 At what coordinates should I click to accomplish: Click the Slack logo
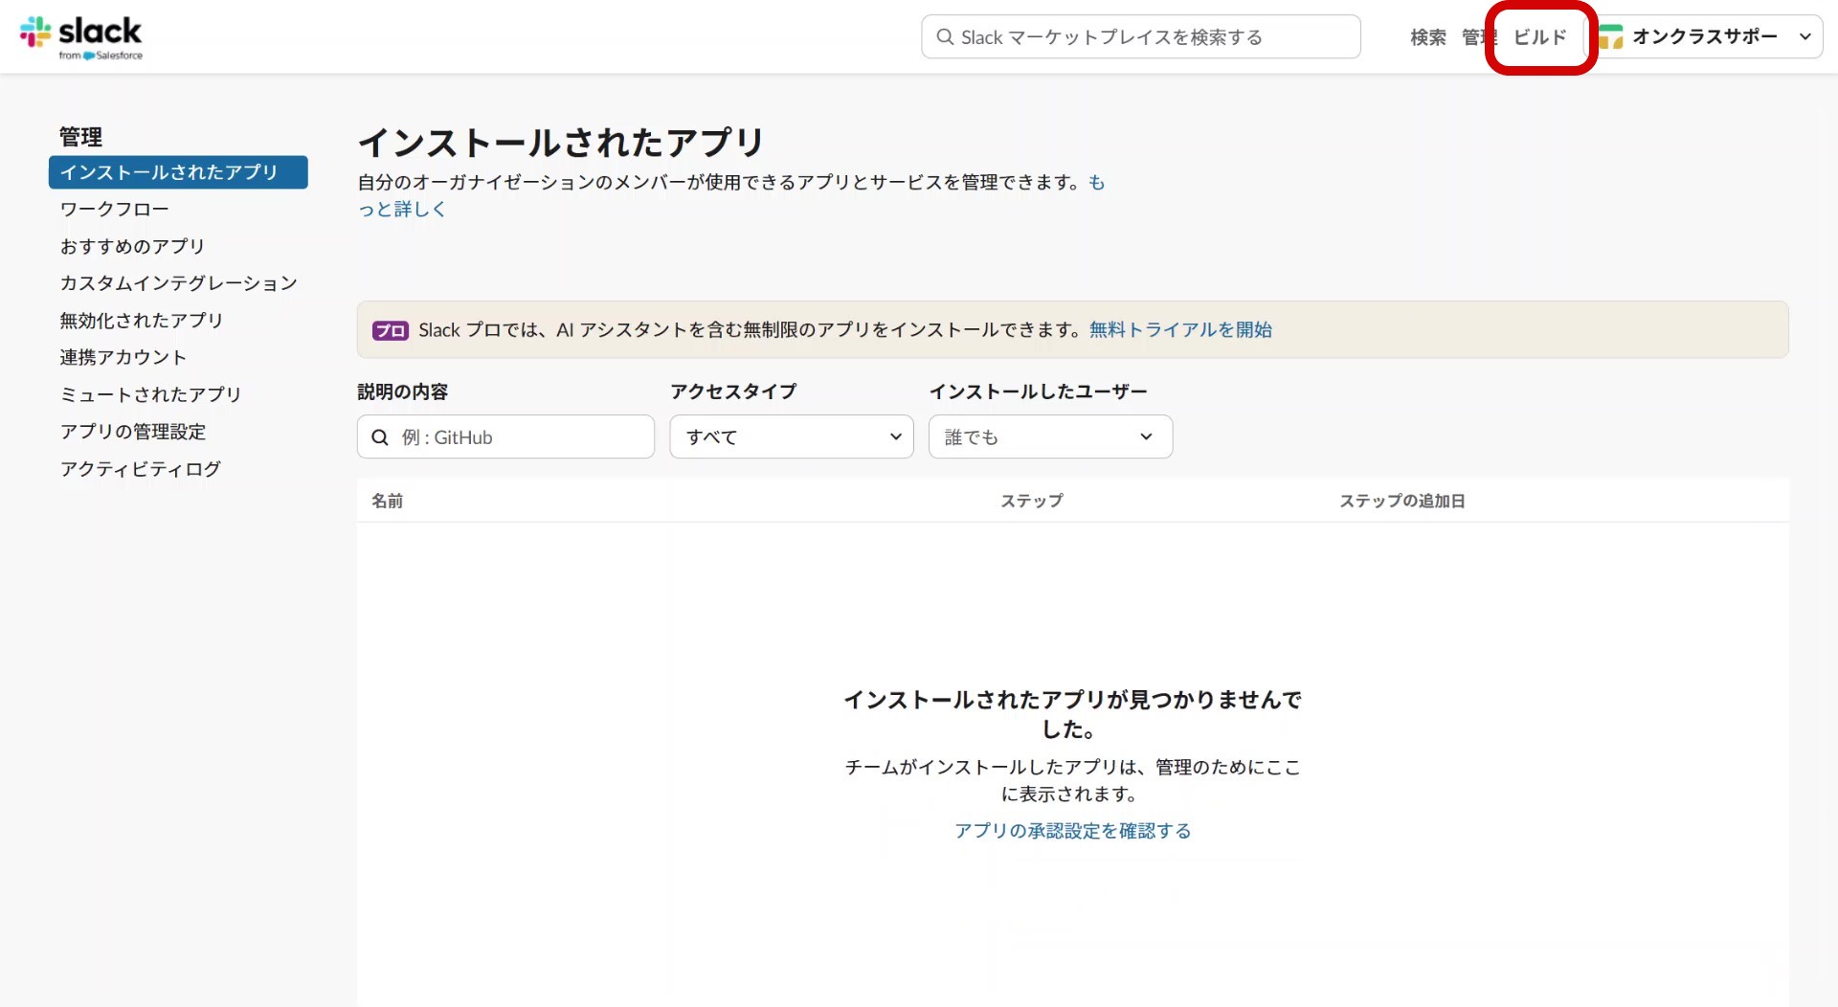80,36
